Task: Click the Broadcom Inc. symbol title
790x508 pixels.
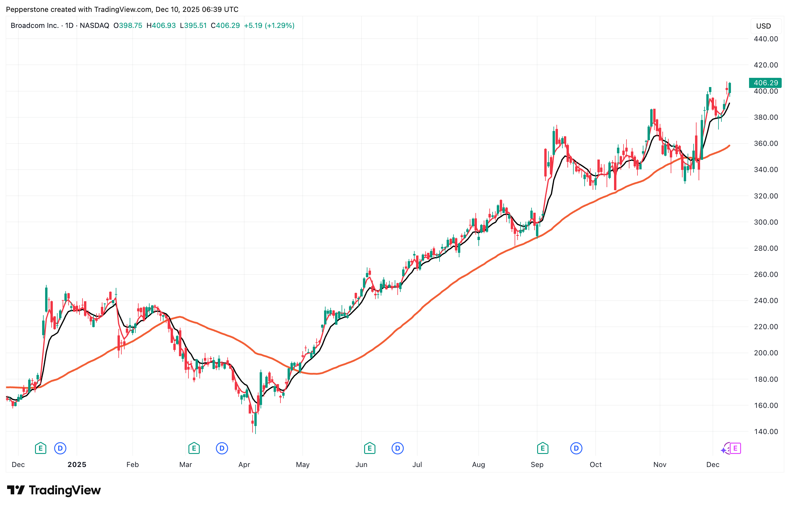Action: point(35,26)
